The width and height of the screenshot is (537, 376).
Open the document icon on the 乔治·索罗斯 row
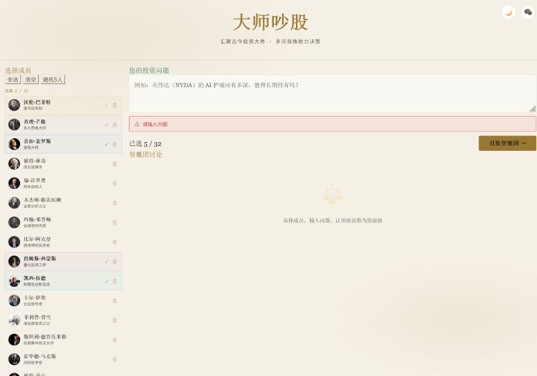tap(115, 144)
